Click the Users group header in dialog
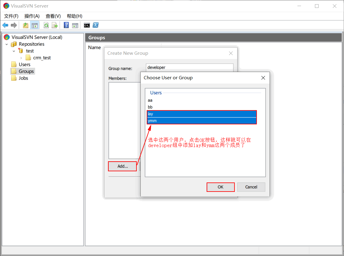The image size is (344, 256). click(x=156, y=93)
